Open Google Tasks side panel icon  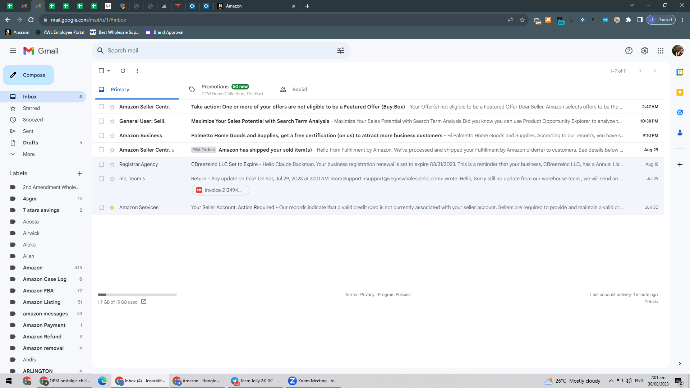coord(680,112)
